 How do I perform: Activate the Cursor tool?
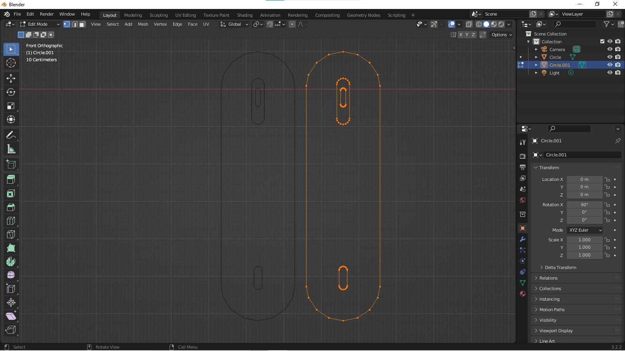click(11, 63)
